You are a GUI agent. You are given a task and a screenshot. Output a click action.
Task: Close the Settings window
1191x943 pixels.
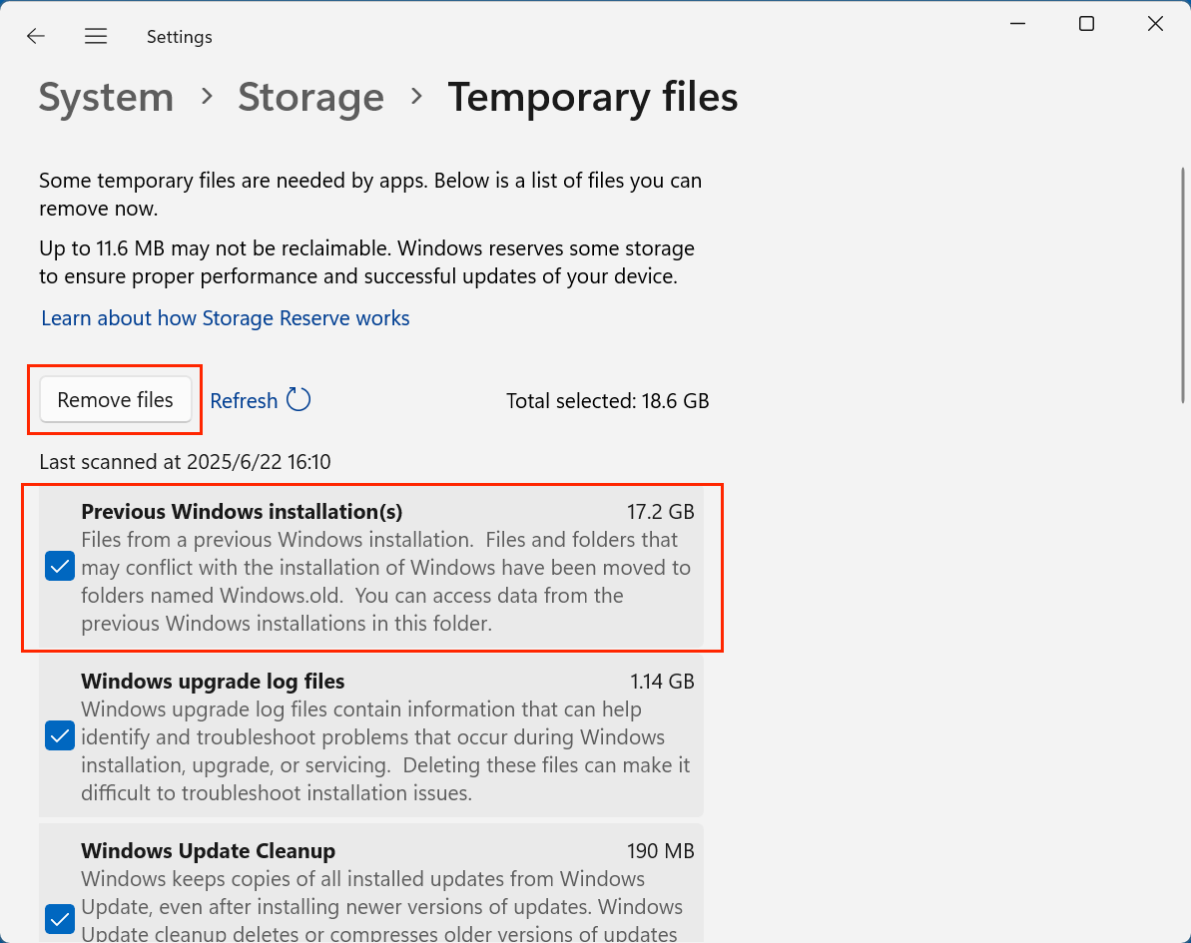pos(1155,24)
